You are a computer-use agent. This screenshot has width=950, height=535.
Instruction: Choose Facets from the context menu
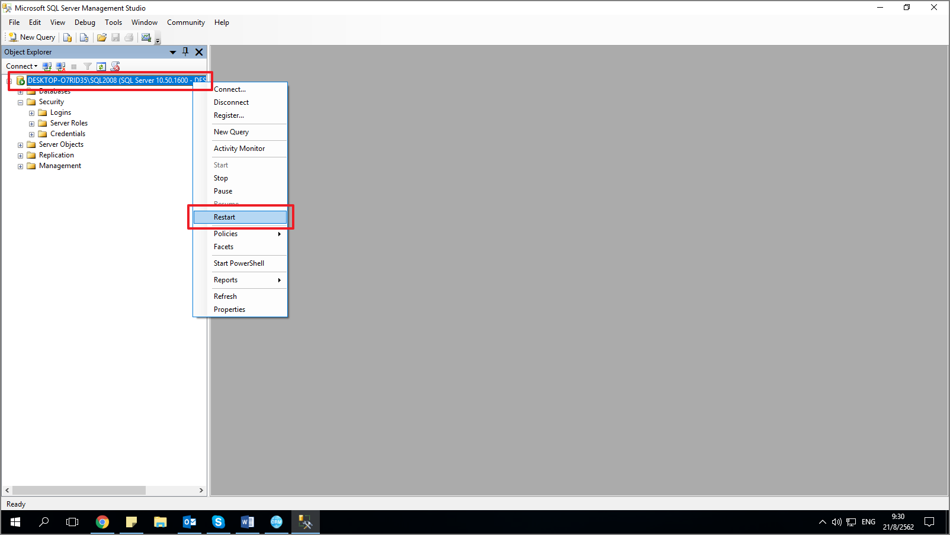pos(240,247)
